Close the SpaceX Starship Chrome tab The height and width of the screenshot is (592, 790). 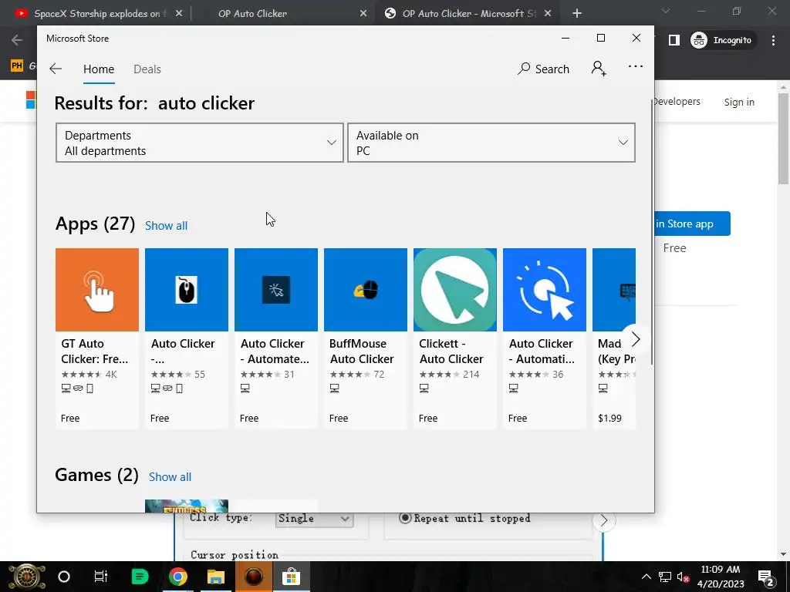tap(179, 14)
